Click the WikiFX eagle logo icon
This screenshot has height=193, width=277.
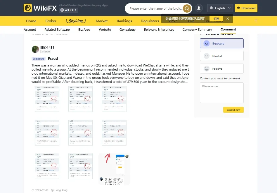pos(28,8)
